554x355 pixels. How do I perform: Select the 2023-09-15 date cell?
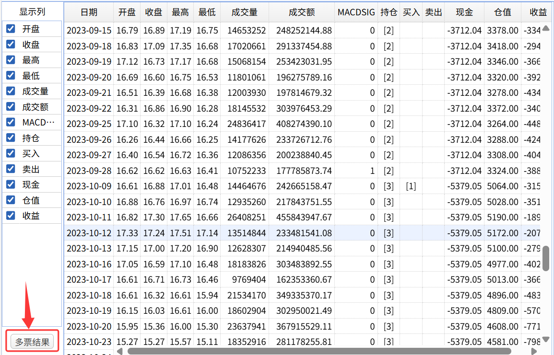89,30
